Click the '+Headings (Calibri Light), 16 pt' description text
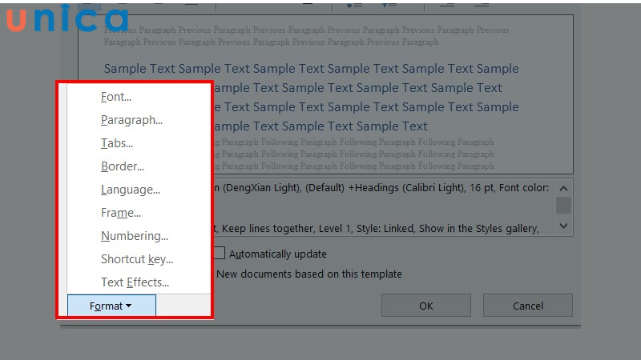641x360 pixels. [421, 188]
